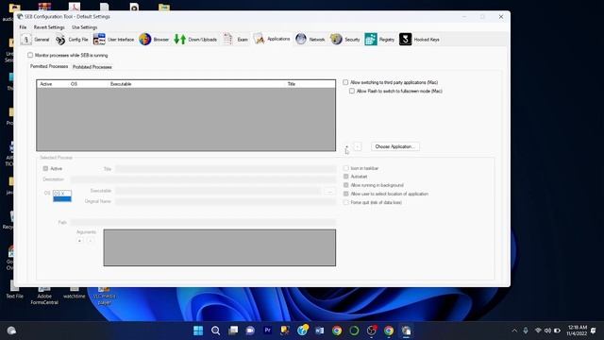Open the Use Settings menu
Screen dimensions: 604x340
point(84,27)
